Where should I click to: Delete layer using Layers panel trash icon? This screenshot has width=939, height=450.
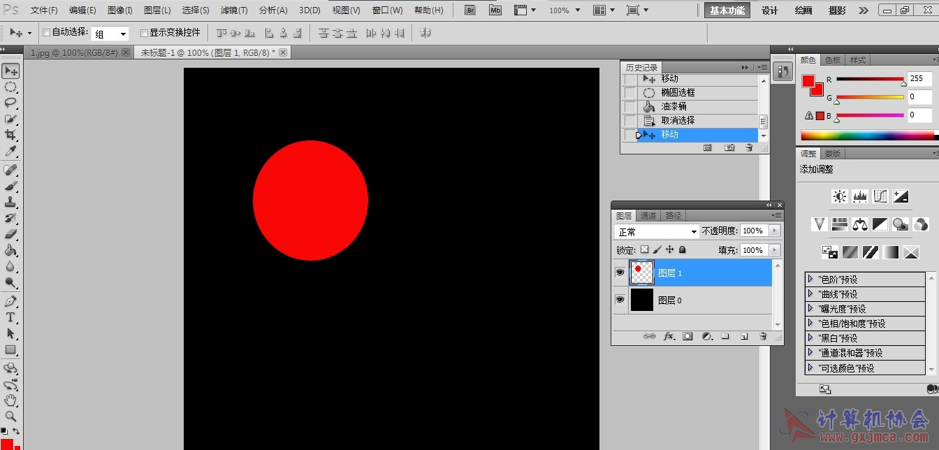[x=763, y=336]
